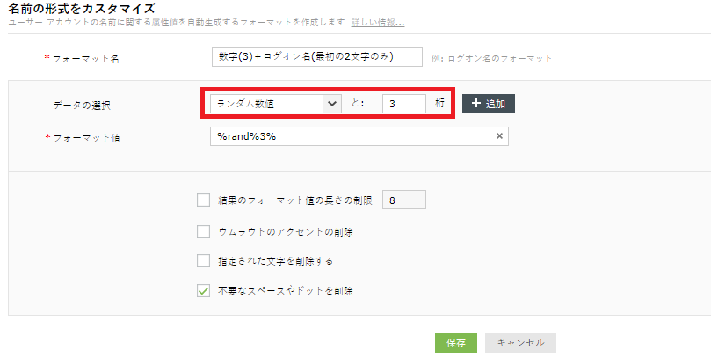The height and width of the screenshot is (364, 711).
Task: Click the chevron arrow of データの選択 dropdown
Action: 332,104
